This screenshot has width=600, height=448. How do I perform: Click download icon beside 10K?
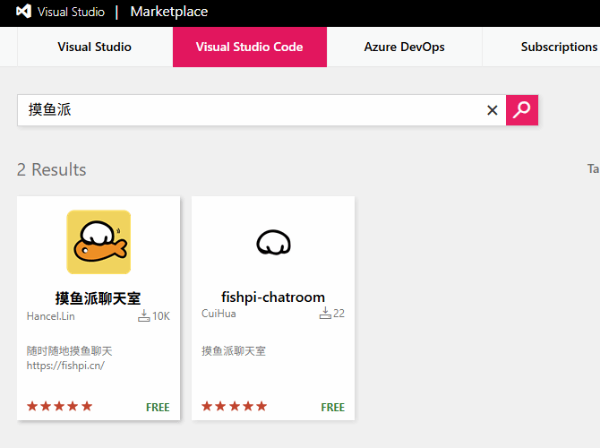point(143,315)
